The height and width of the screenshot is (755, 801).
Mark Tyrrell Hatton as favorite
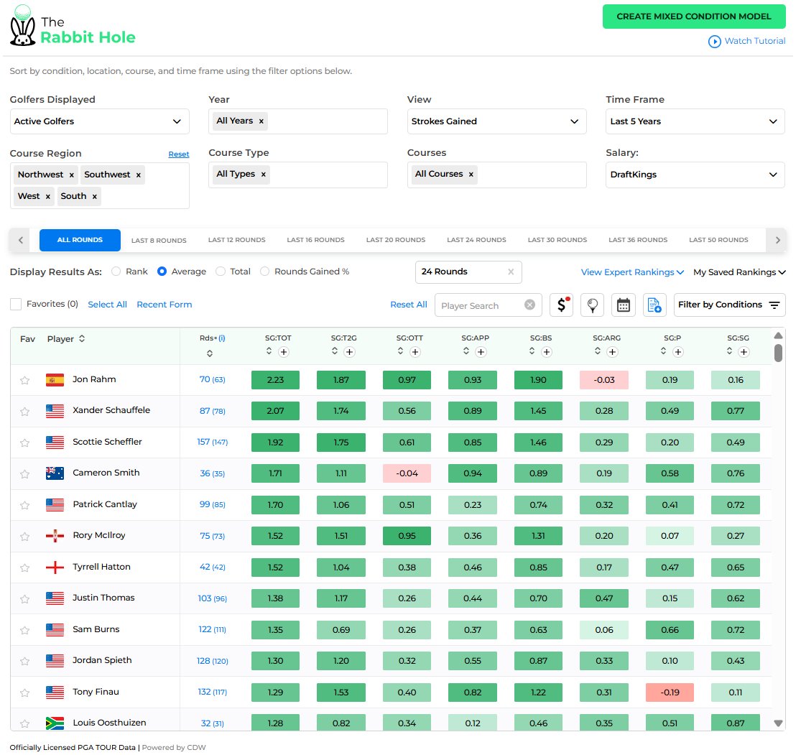click(x=24, y=568)
